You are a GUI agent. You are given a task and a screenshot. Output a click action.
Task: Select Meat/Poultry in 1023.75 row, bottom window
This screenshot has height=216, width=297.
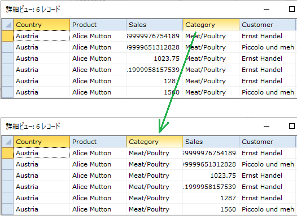point(155,175)
